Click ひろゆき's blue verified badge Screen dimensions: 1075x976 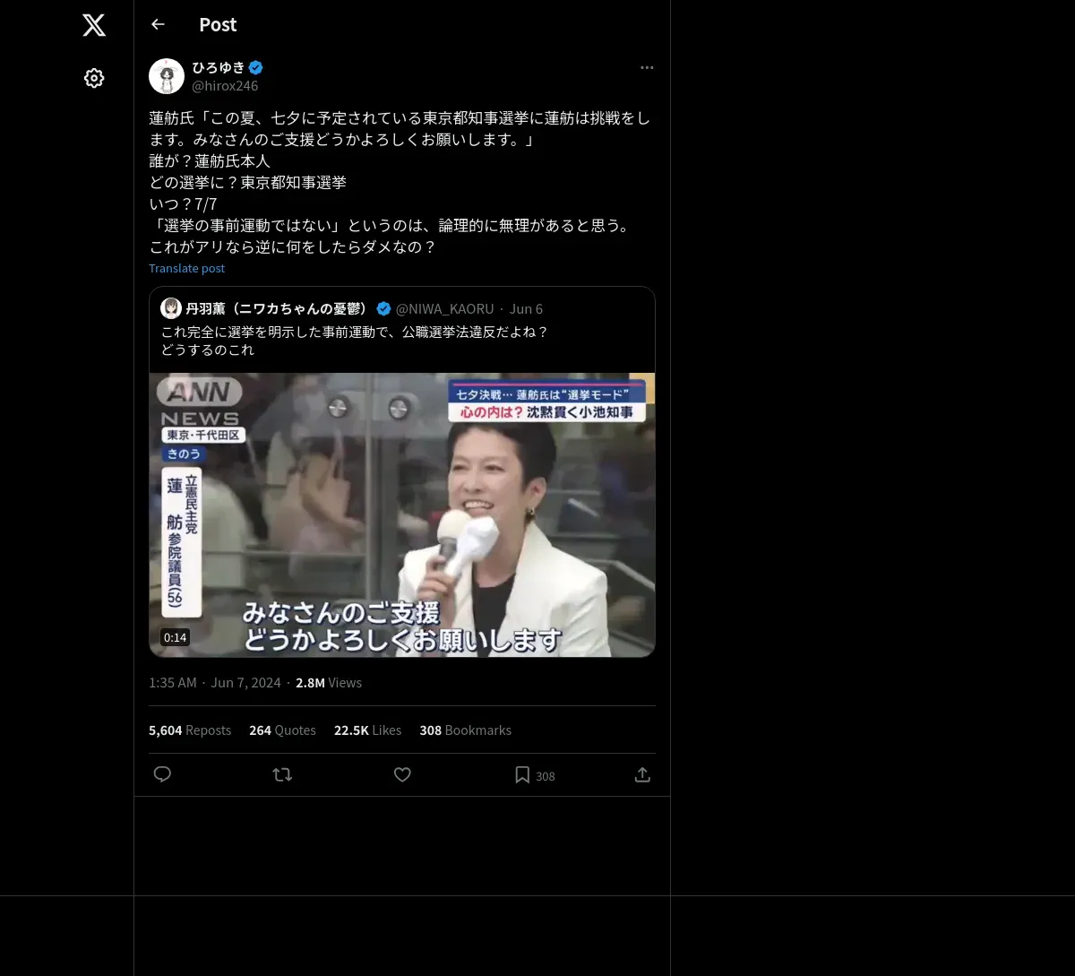(x=256, y=67)
